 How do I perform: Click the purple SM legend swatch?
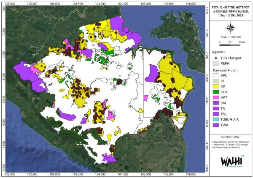216,103
